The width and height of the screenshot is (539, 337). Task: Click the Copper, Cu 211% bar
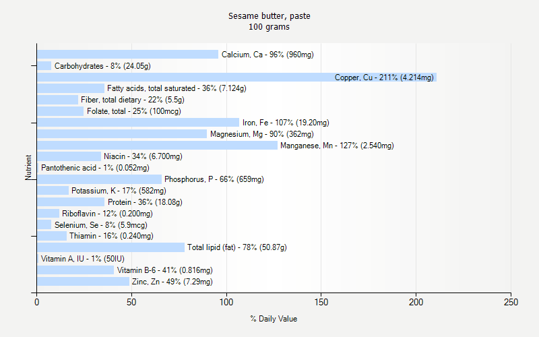237,77
